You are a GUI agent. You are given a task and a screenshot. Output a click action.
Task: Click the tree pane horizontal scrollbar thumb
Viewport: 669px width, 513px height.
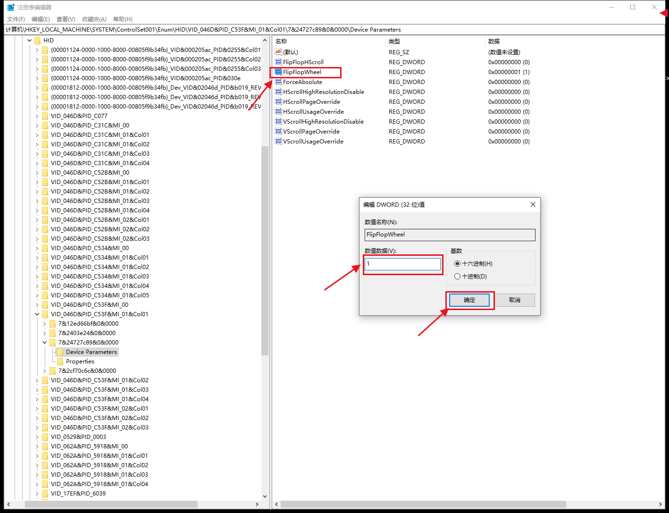point(111,504)
